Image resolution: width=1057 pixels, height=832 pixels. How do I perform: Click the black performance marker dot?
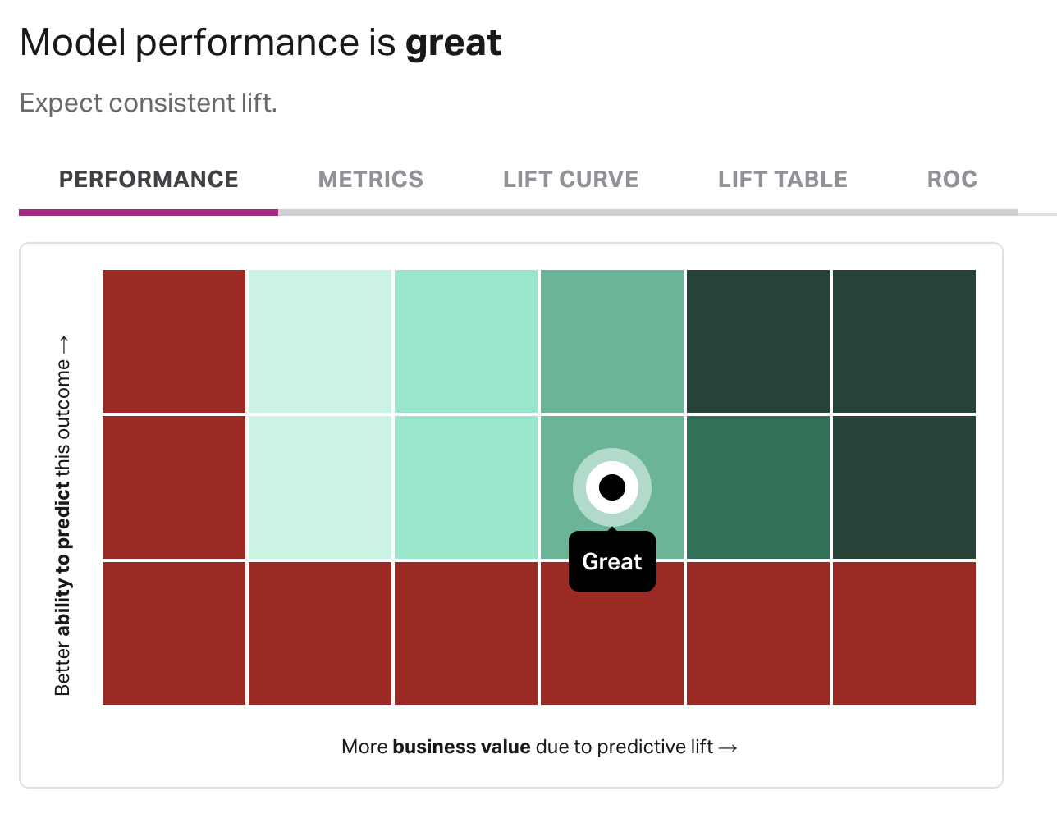point(612,487)
